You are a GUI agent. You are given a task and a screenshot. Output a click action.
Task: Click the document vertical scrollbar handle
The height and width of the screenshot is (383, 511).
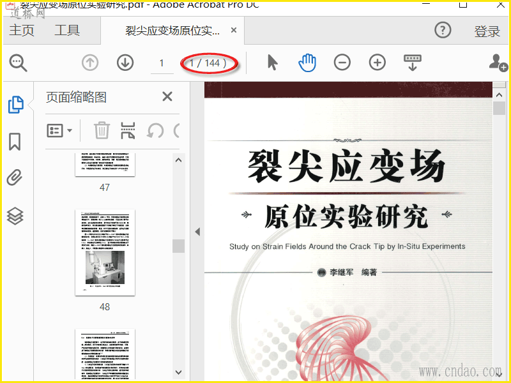click(499, 108)
